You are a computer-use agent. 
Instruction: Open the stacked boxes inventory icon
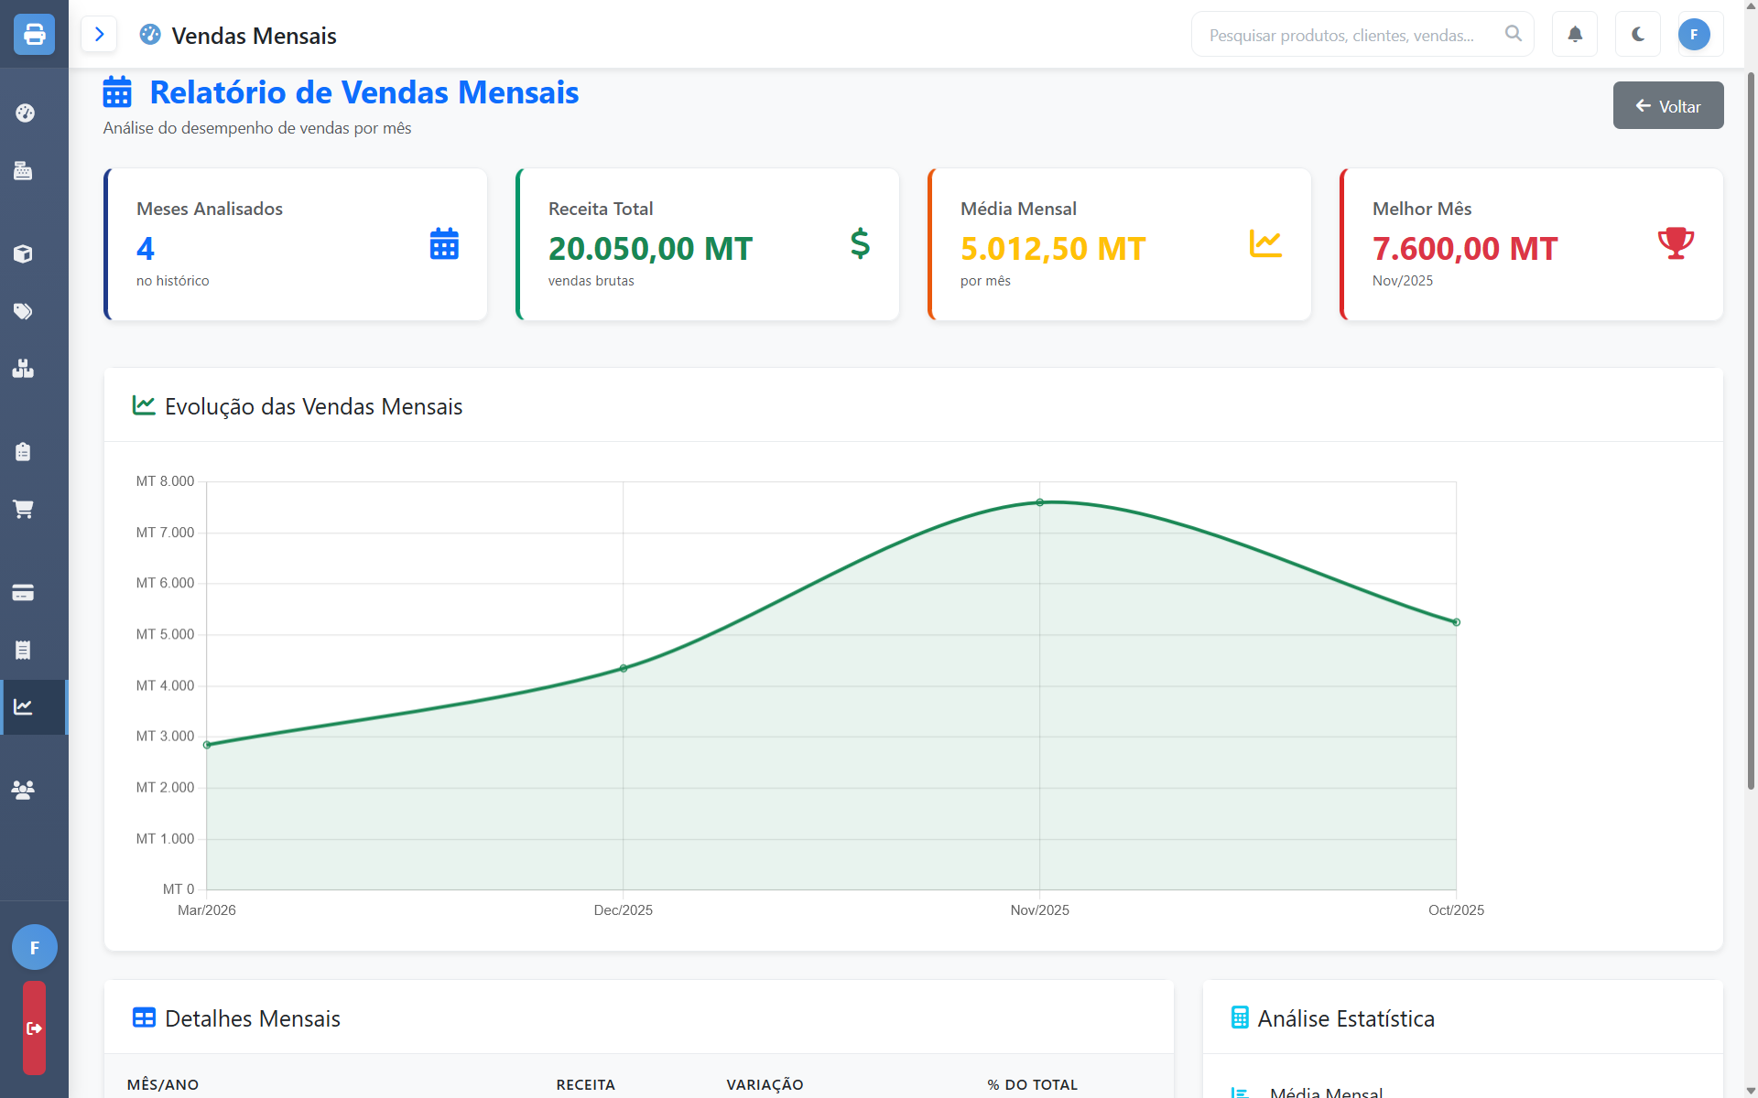[24, 369]
